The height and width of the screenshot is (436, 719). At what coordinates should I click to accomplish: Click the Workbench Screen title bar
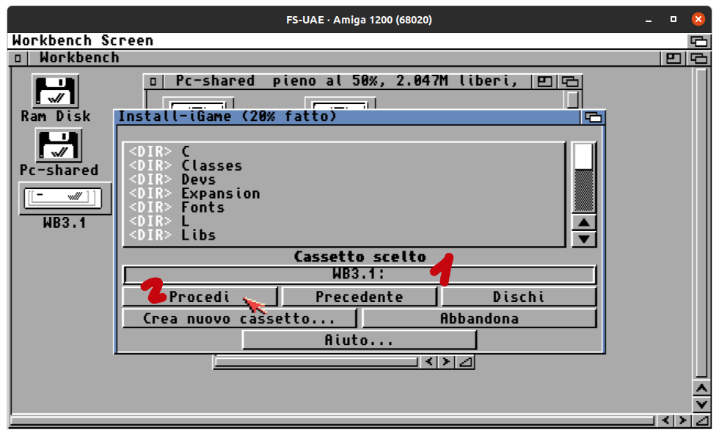pos(347,41)
